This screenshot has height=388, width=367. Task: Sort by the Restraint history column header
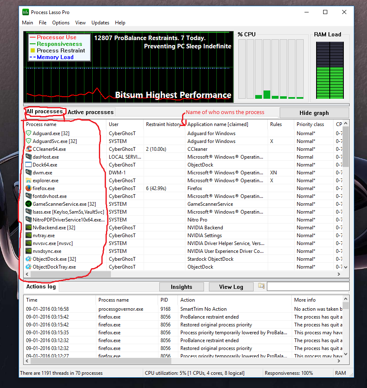tap(164, 124)
